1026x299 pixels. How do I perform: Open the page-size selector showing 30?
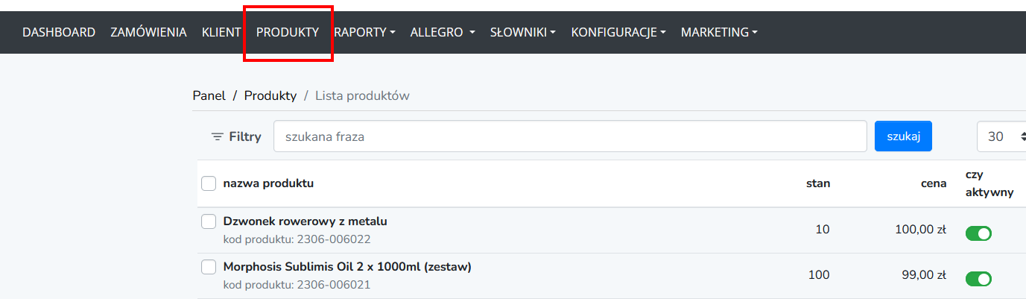tap(1001, 136)
